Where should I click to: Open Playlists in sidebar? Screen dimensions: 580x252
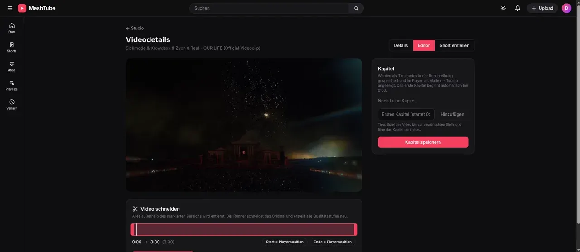[x=12, y=86]
